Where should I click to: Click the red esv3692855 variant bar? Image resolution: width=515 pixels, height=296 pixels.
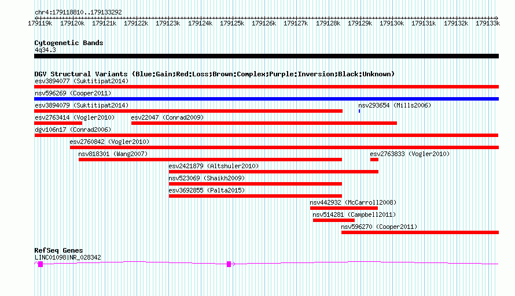[255, 196]
